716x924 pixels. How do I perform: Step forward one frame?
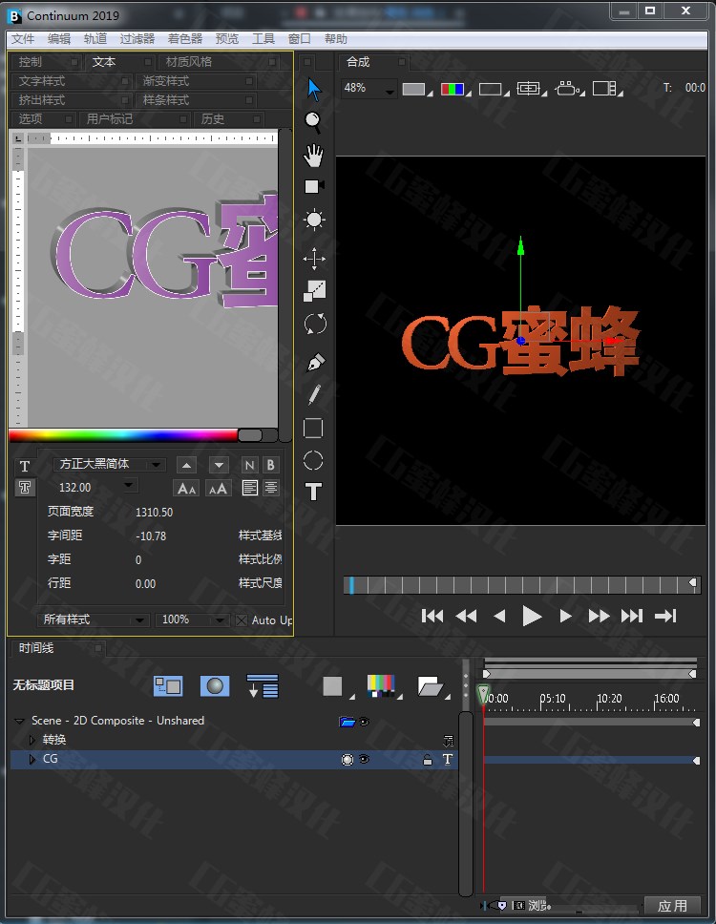coord(565,617)
